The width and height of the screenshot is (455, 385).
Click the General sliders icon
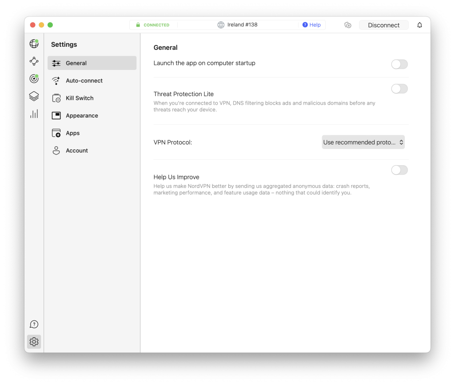[56, 63]
